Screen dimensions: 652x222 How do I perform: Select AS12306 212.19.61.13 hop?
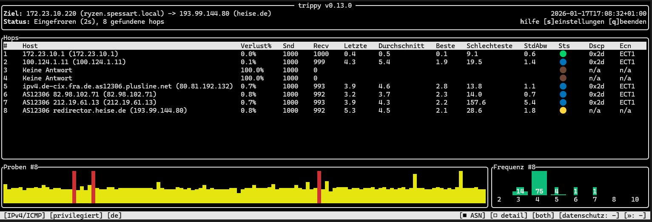click(325, 102)
